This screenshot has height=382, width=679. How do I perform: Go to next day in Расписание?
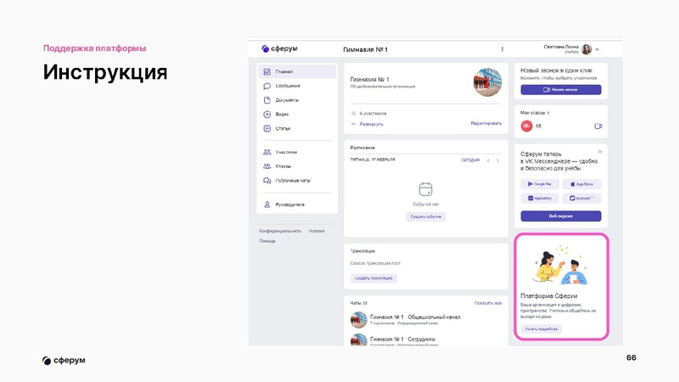[498, 160]
